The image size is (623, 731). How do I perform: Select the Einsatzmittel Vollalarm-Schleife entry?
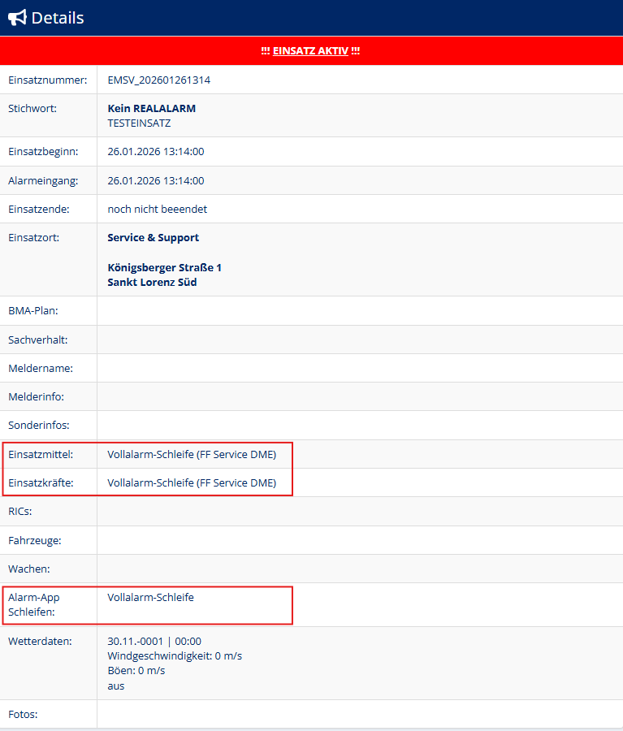pos(192,455)
